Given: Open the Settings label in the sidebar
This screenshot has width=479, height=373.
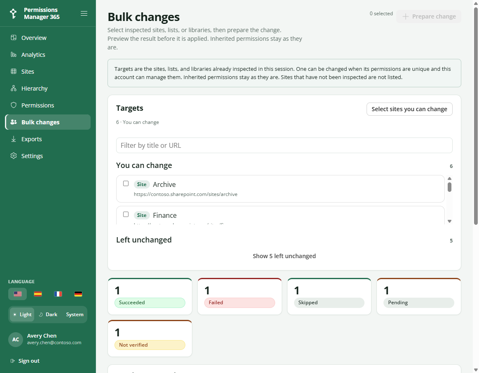Looking at the screenshot, I should click(32, 156).
